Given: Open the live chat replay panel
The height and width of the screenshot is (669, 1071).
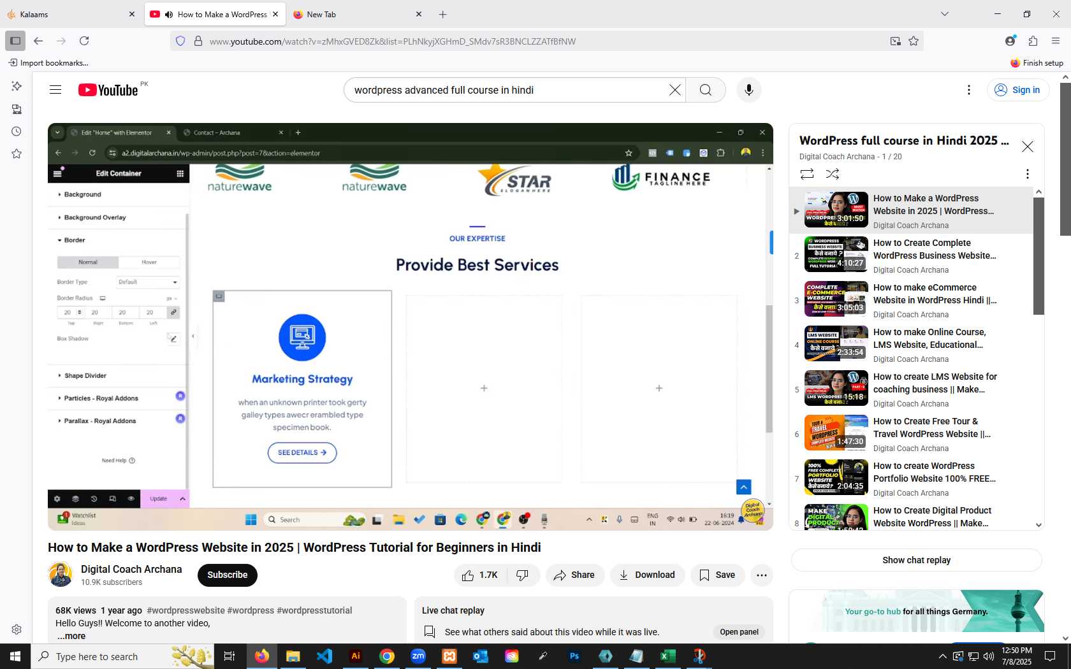Looking at the screenshot, I should coord(739,632).
